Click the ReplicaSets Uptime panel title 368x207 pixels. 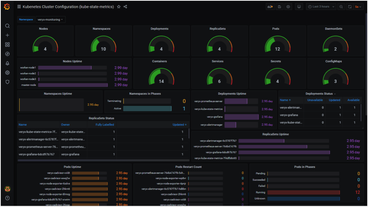(x=276, y=134)
